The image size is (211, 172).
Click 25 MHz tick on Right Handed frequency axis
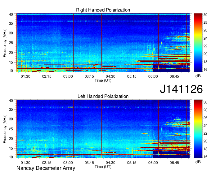coord(11,43)
